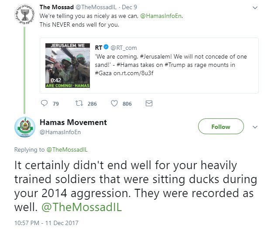
Task: Open the 10:57 PM - 11 Dec 2017 timestamp
Action: 46,223
